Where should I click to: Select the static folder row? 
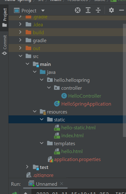tap(67, 119)
